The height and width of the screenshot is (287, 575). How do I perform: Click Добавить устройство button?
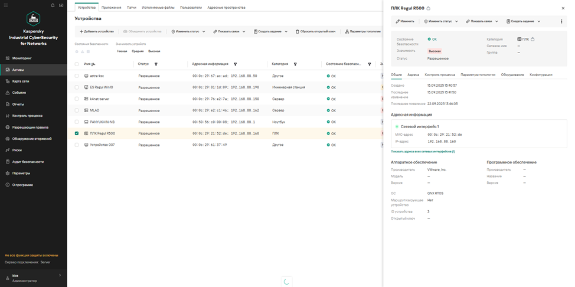97,31
